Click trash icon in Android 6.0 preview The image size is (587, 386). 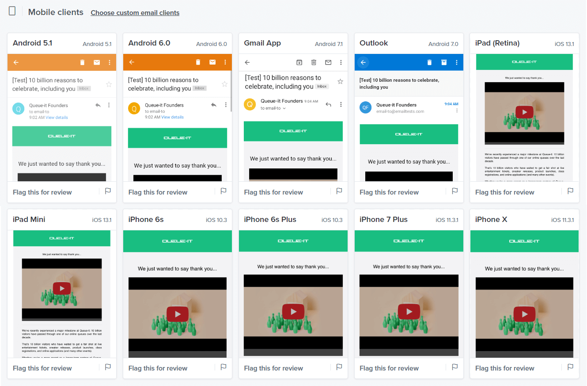198,62
